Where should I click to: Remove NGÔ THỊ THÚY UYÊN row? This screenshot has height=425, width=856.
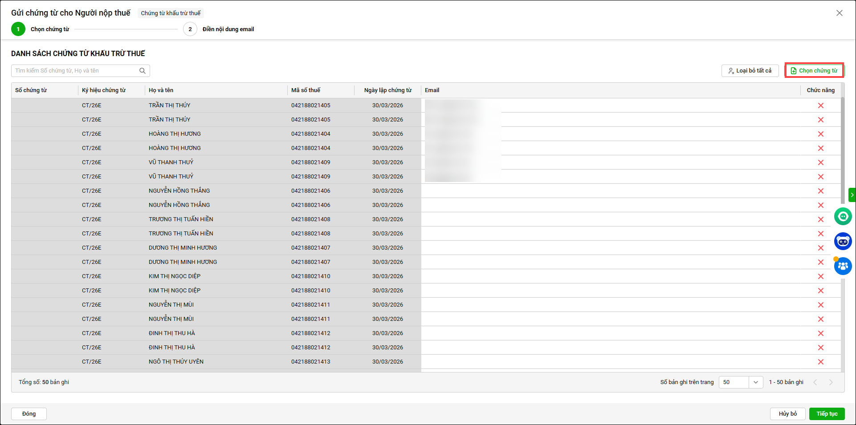tap(820, 362)
